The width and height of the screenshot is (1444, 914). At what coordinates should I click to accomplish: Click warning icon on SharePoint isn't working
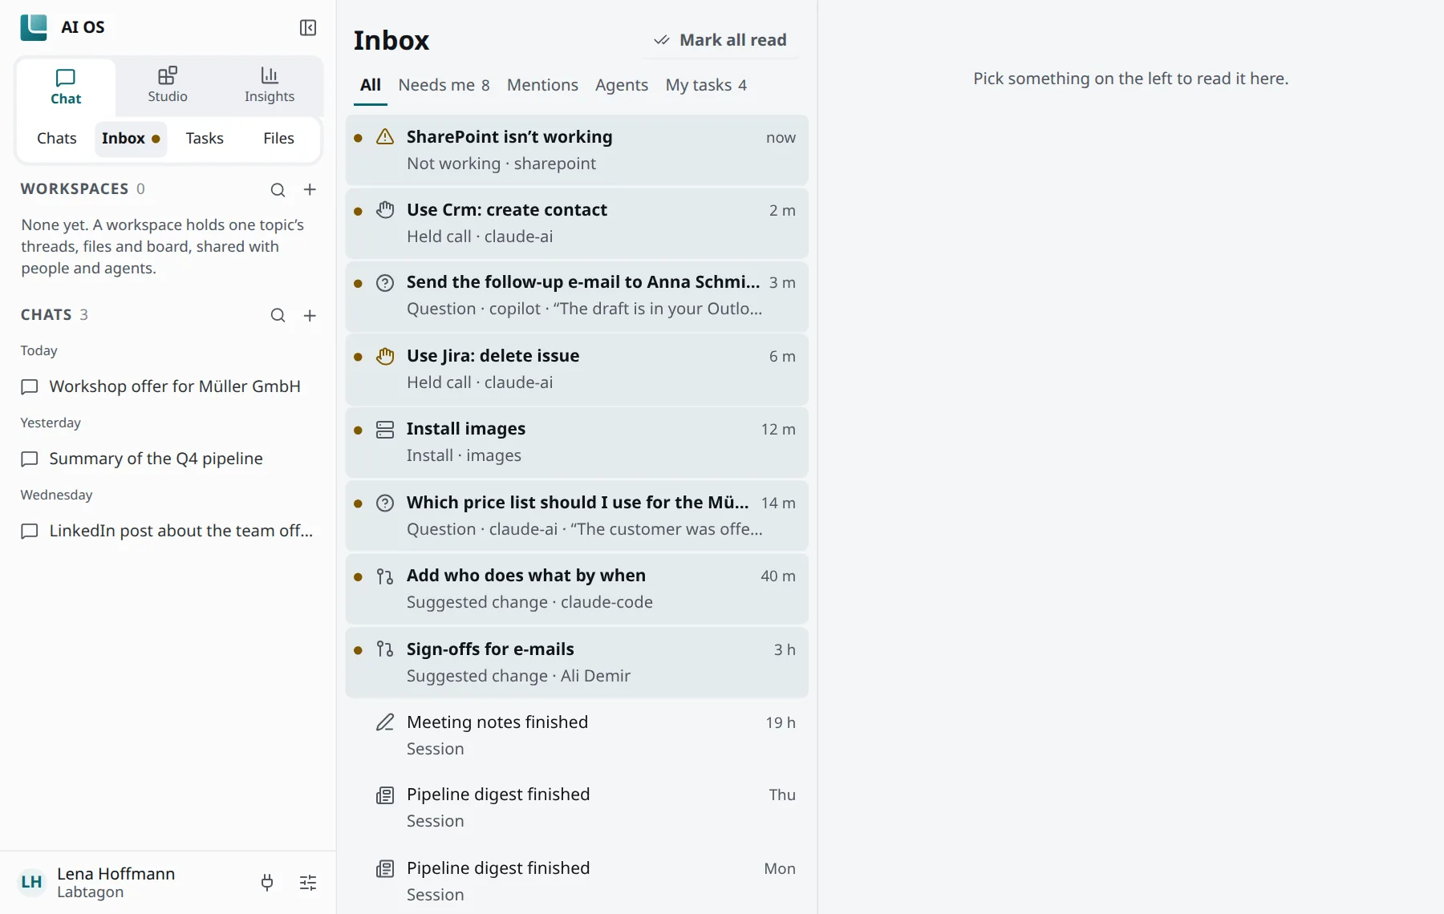coord(385,137)
